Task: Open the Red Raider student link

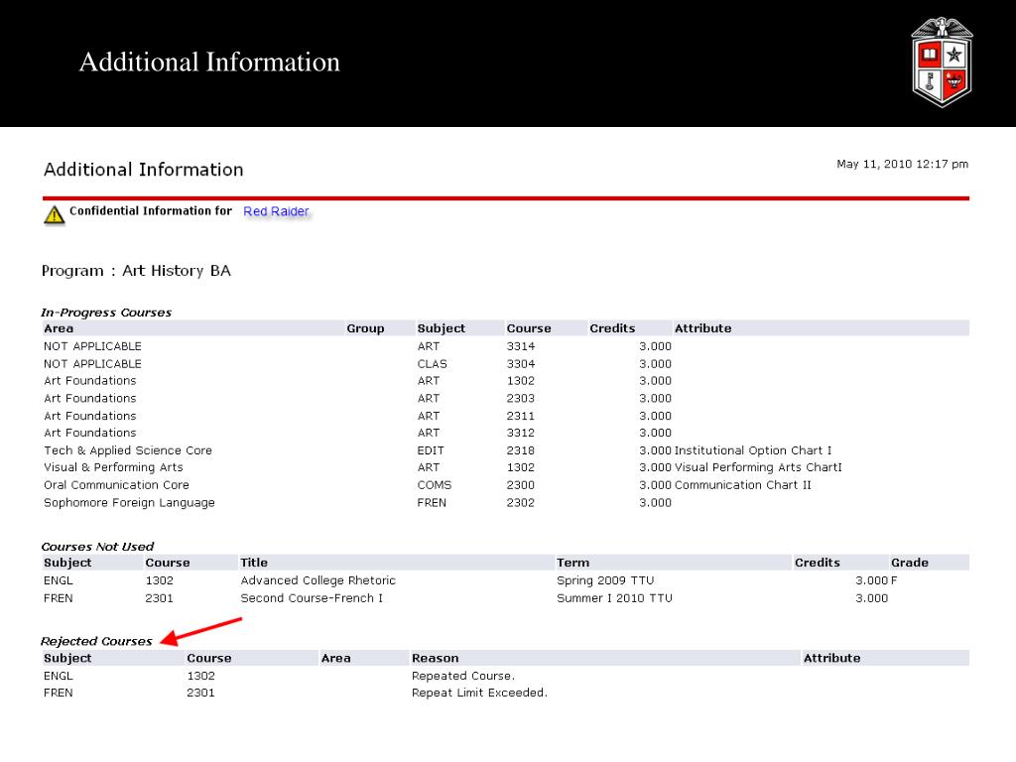Action: [x=276, y=211]
